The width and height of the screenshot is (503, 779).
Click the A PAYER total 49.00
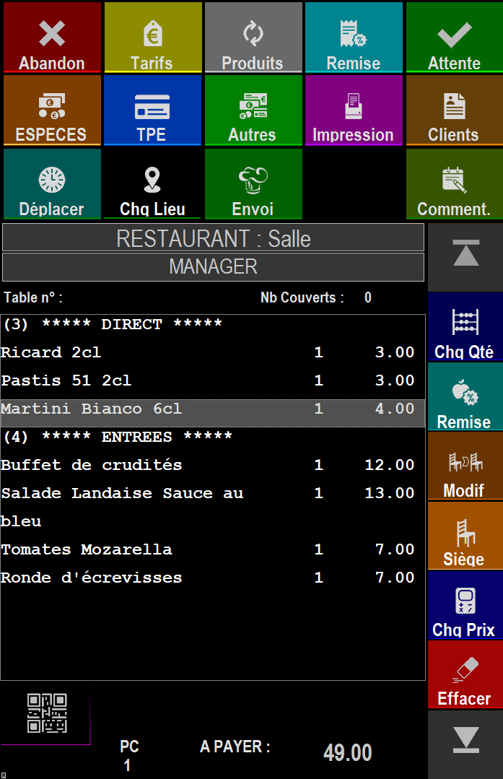pos(348,752)
